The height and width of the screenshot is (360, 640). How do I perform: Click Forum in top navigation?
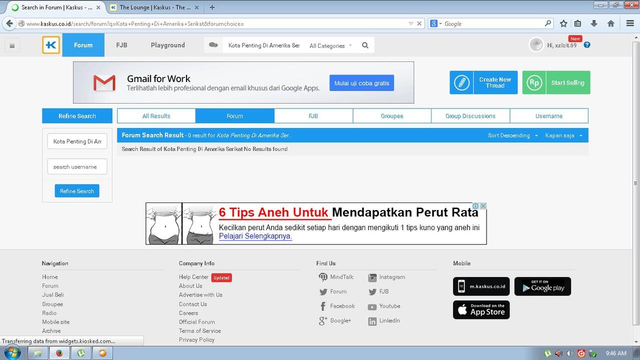(x=83, y=45)
